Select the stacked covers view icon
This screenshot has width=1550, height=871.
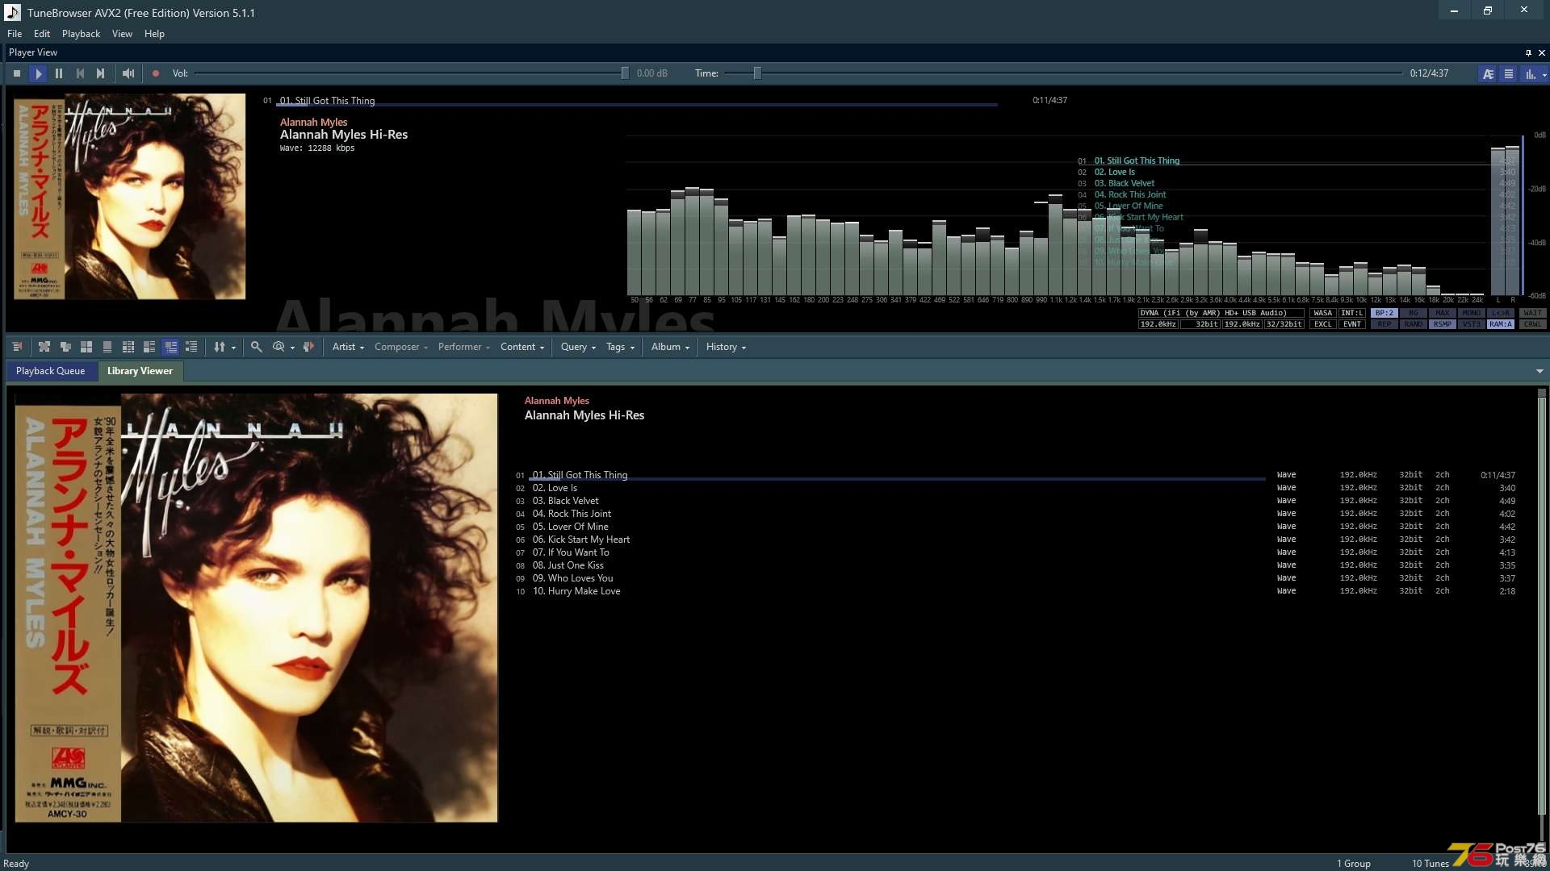pos(65,347)
